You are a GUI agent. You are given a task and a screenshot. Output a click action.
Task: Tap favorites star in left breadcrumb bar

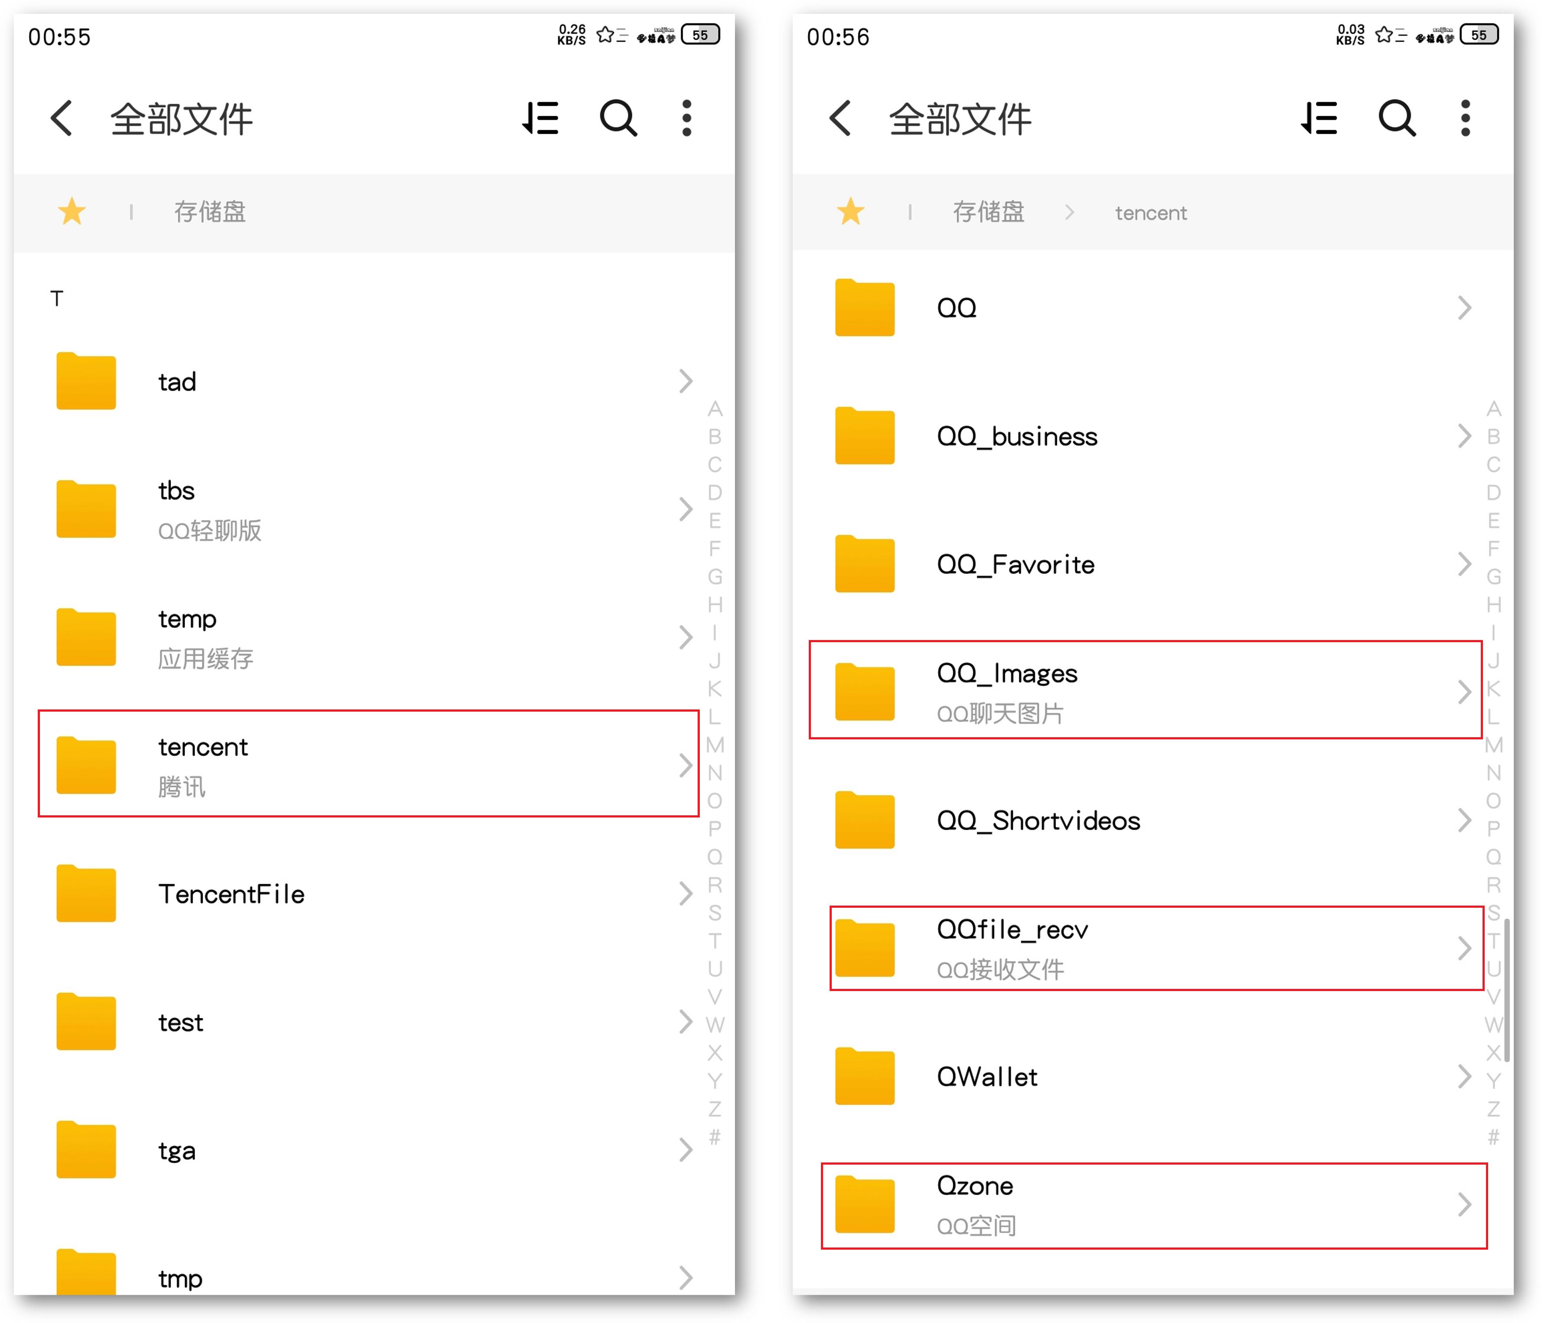coord(72,211)
